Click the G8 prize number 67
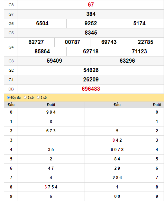The image size is (165, 203). coord(91,5)
